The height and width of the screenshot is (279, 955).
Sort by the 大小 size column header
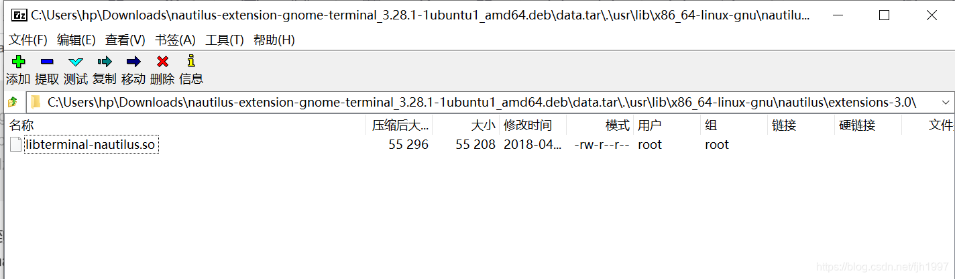click(483, 125)
